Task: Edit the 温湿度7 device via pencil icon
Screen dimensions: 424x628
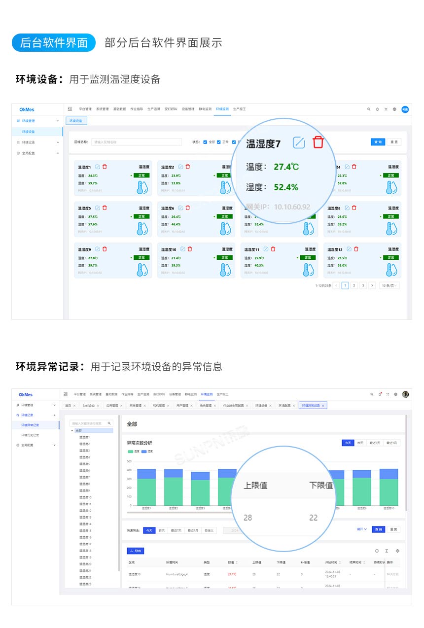Action: [299, 142]
